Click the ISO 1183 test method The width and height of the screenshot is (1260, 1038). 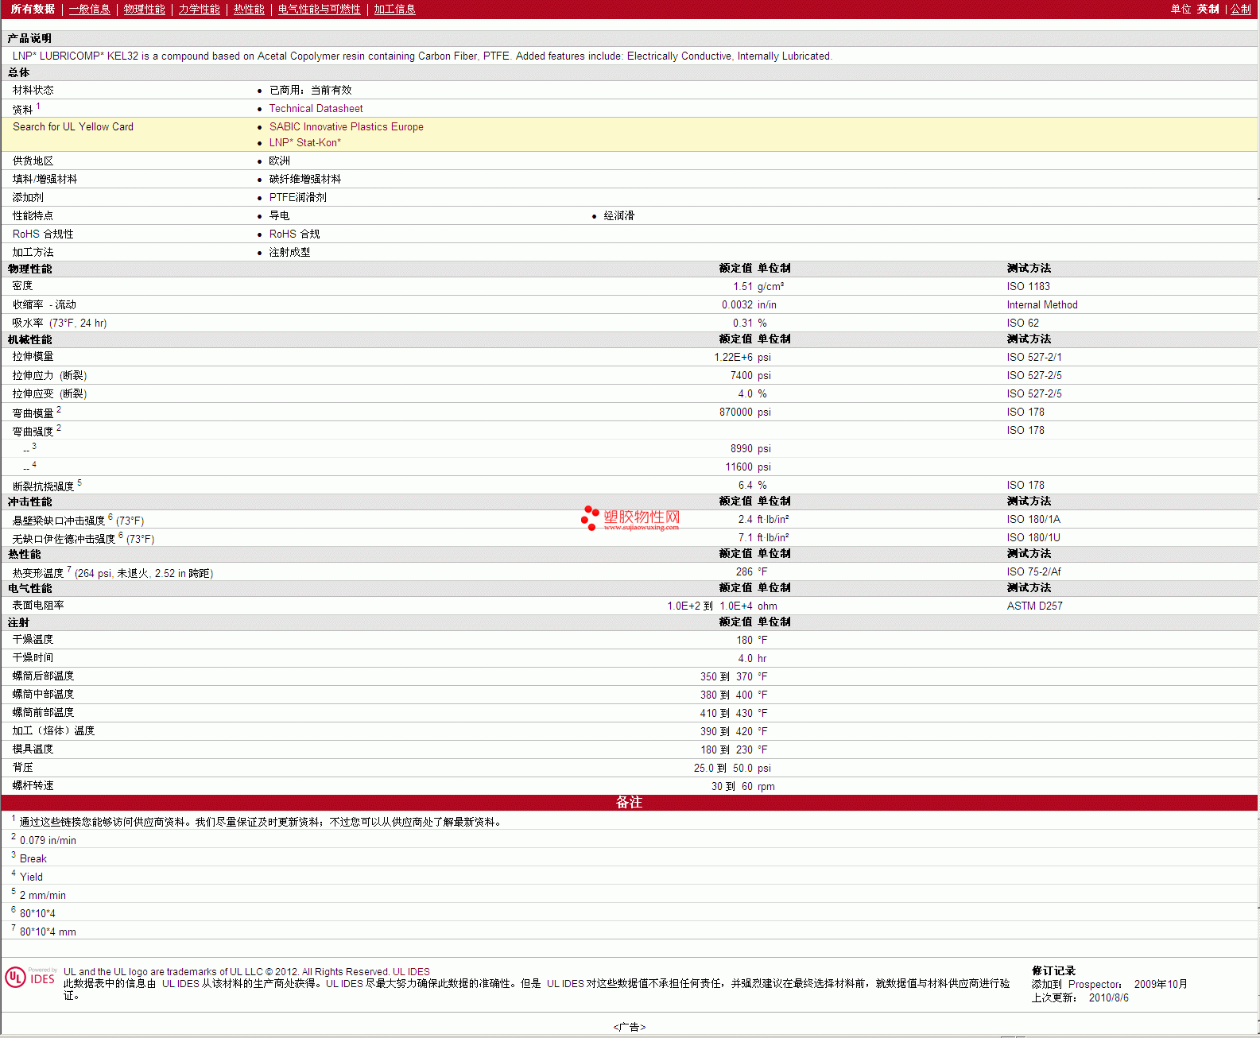tap(1028, 286)
